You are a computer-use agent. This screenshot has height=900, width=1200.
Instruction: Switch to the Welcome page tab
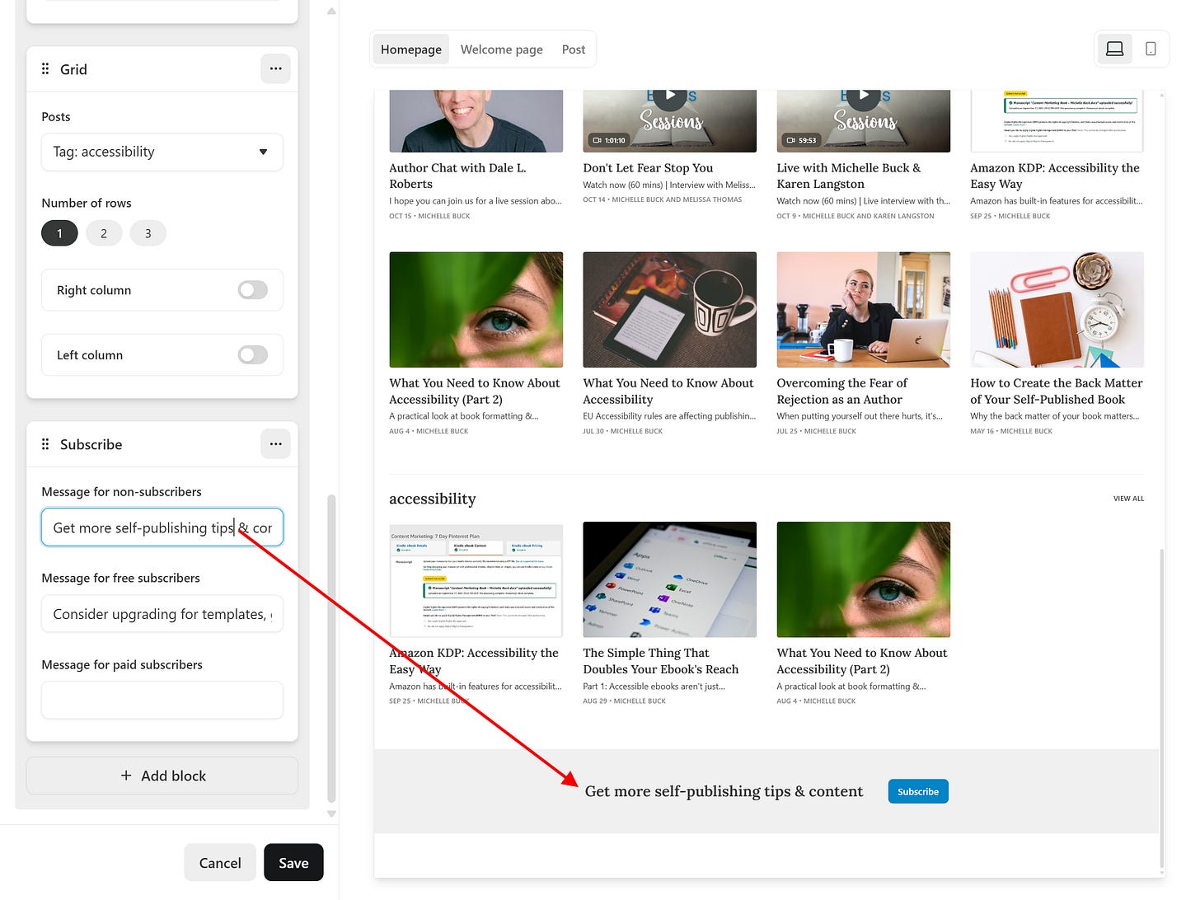point(502,49)
